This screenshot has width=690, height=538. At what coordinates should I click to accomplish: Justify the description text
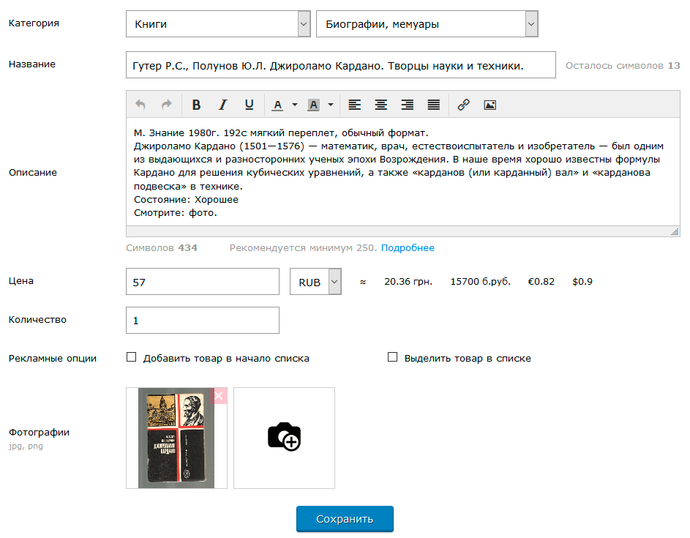coord(434,105)
